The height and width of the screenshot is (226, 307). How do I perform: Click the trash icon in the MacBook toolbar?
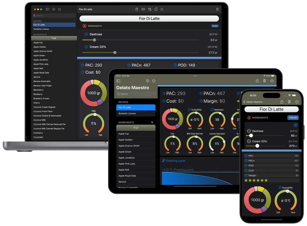coord(217,9)
